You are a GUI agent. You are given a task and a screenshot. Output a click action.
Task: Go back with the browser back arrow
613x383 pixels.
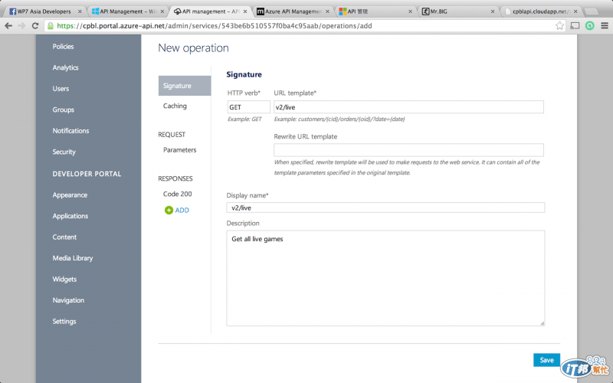coord(8,26)
